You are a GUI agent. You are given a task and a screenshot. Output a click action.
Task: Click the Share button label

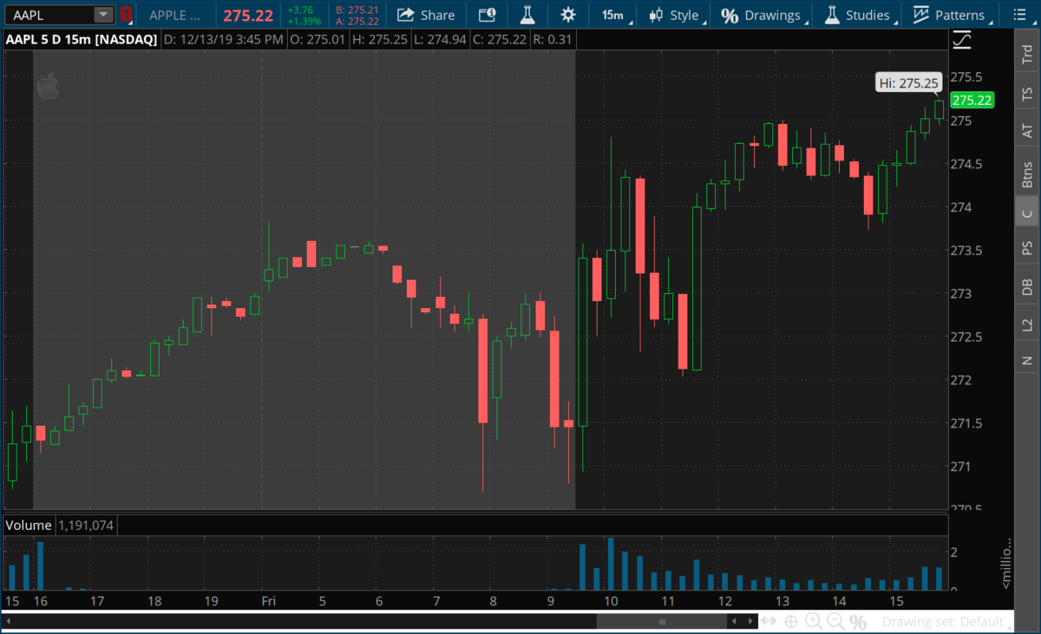437,15
